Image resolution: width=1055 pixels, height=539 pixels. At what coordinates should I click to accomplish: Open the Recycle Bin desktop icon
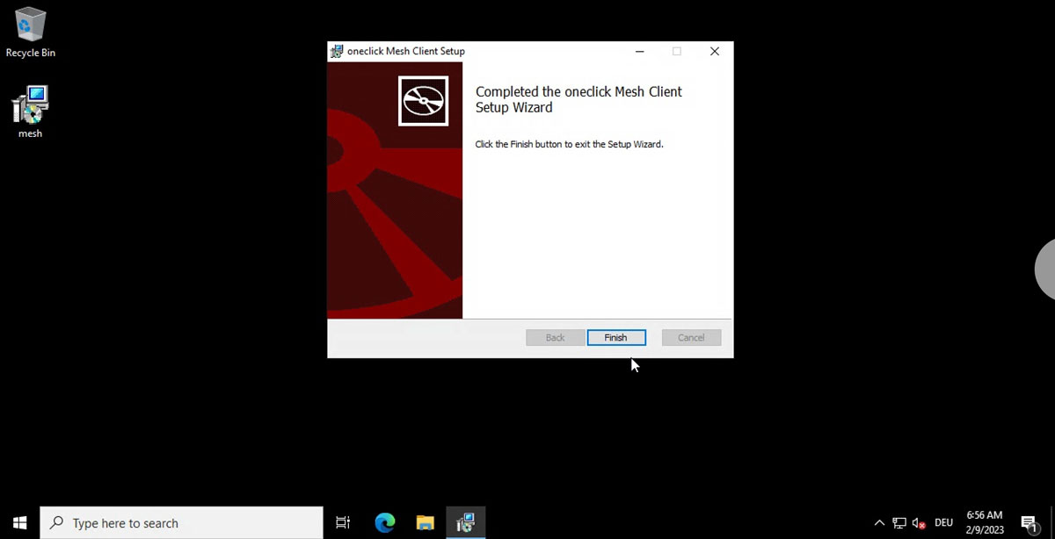pos(30,32)
